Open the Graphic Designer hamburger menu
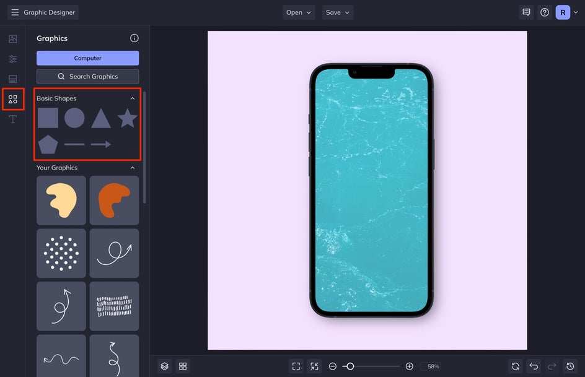The width and height of the screenshot is (585, 377). pyautogui.click(x=15, y=12)
